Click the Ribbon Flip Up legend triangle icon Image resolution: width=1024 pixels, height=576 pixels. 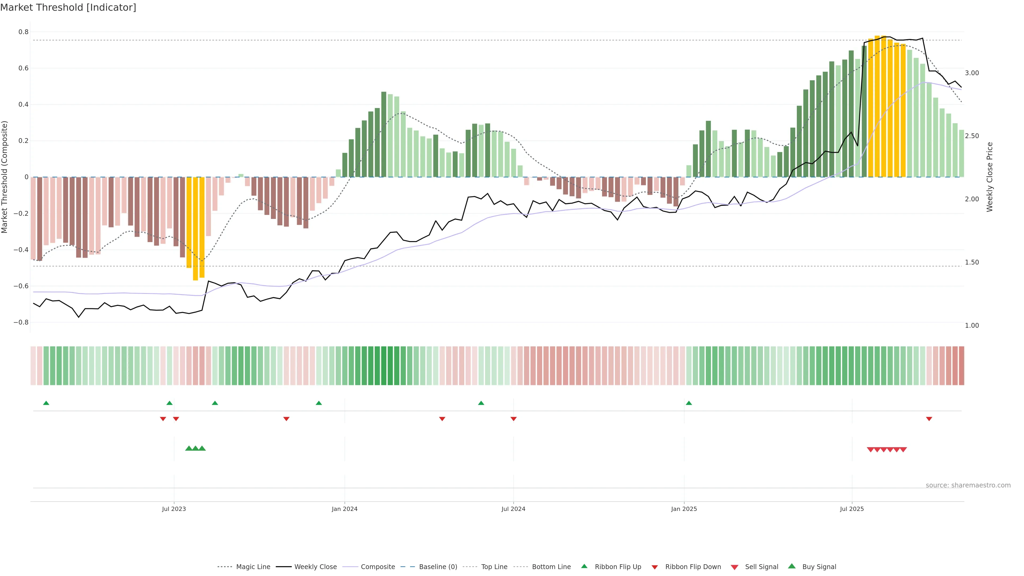(x=584, y=566)
